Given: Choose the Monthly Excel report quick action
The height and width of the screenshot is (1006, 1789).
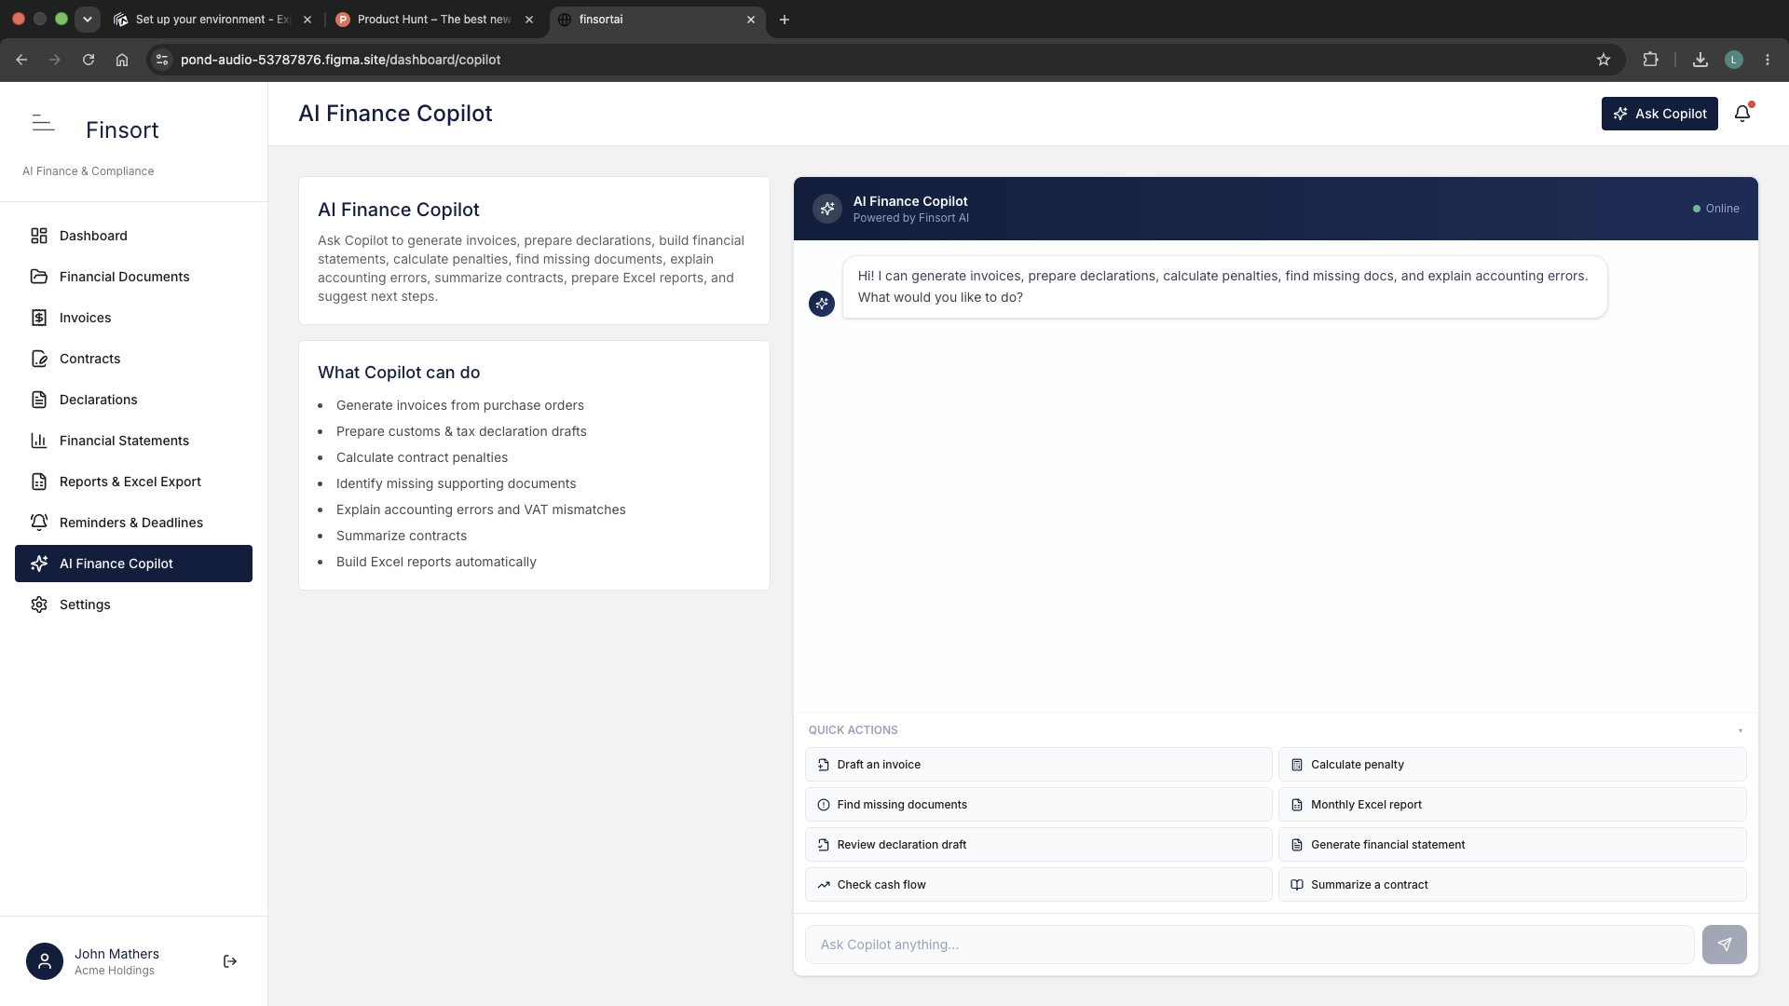Looking at the screenshot, I should 1512,805.
